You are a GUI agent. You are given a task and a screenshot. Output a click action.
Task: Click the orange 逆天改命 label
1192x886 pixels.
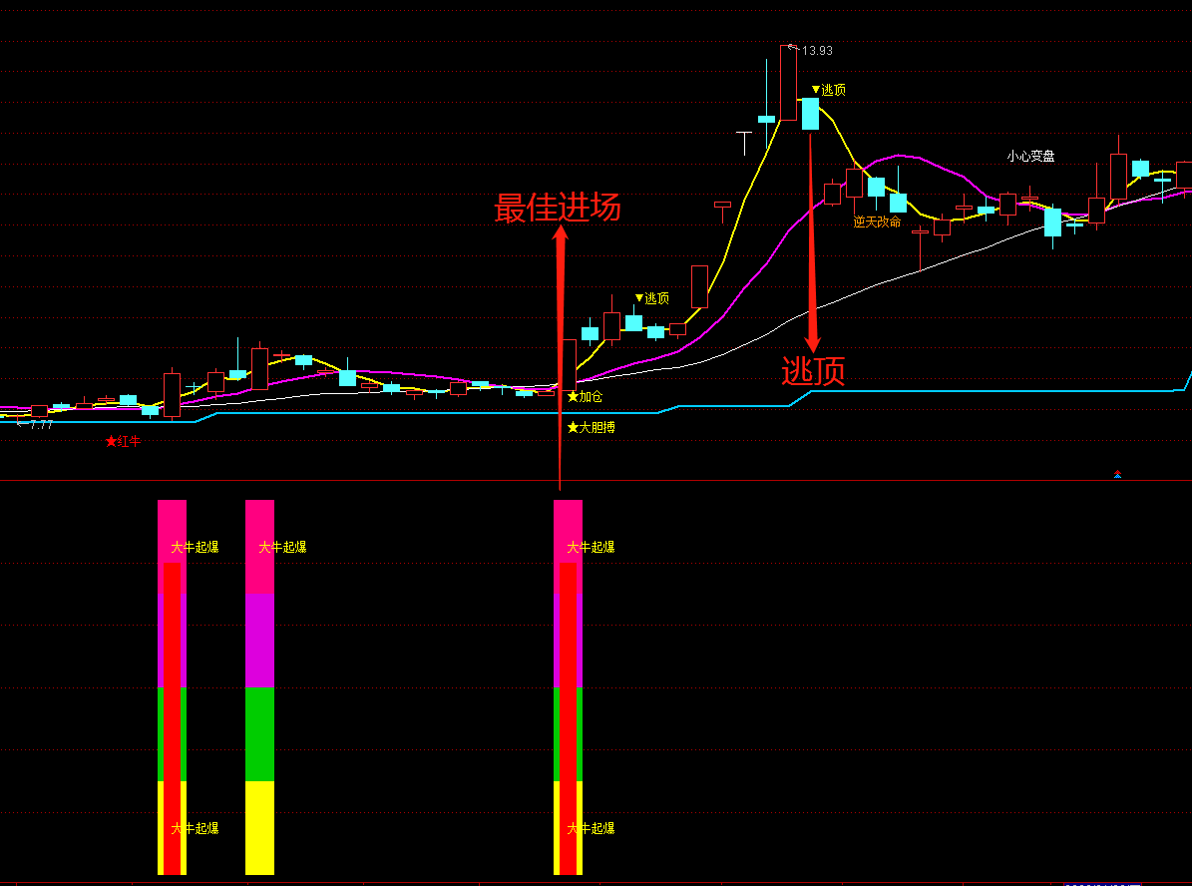tap(877, 222)
